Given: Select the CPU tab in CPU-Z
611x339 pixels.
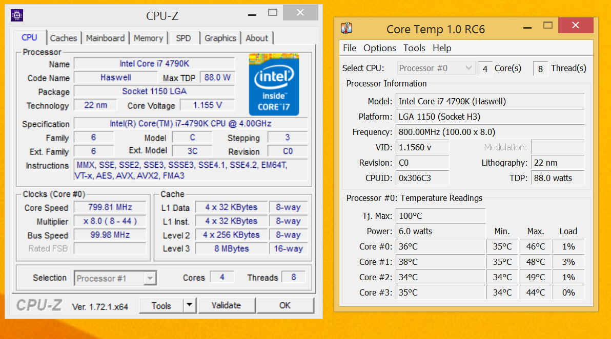Looking at the screenshot, I should click(x=29, y=37).
